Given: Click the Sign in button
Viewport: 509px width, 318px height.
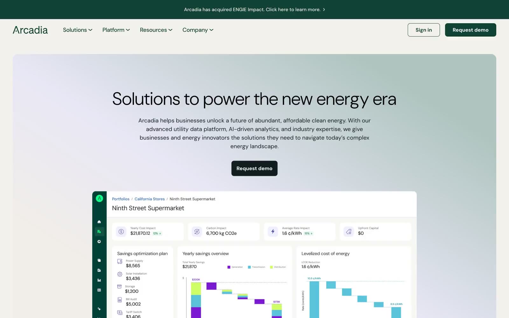Looking at the screenshot, I should pyautogui.click(x=424, y=30).
